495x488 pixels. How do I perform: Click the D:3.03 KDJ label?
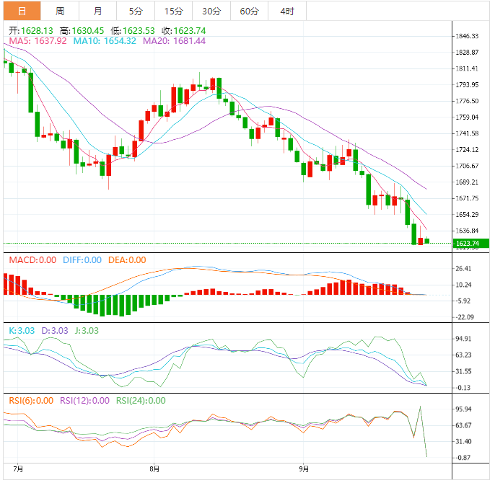(55, 331)
